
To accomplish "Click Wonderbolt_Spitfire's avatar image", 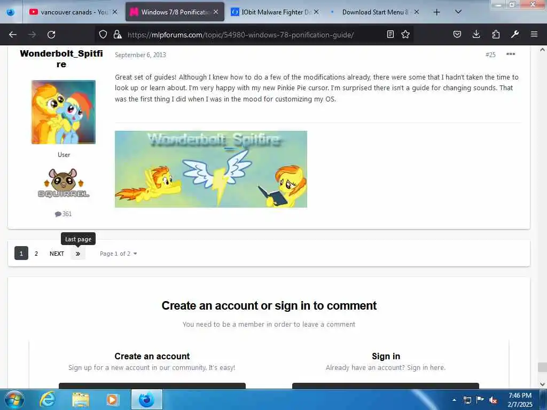I will click(64, 112).
